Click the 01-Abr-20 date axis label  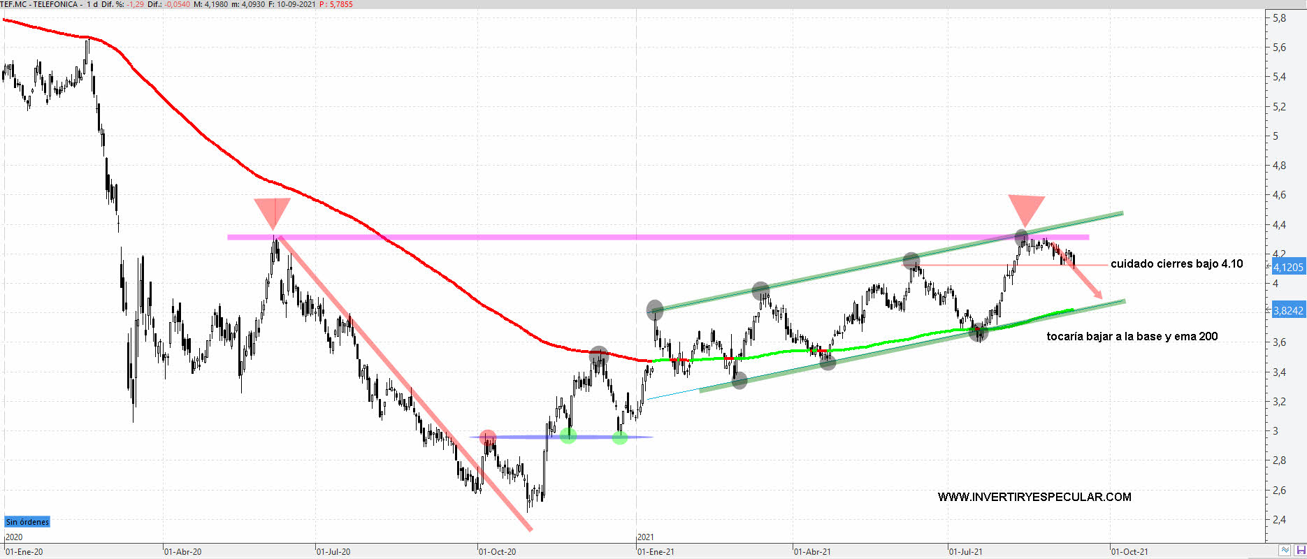(182, 551)
